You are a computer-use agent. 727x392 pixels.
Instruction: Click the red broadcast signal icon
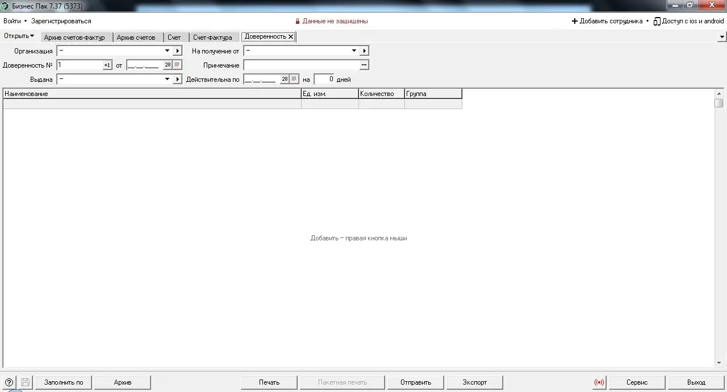(599, 382)
